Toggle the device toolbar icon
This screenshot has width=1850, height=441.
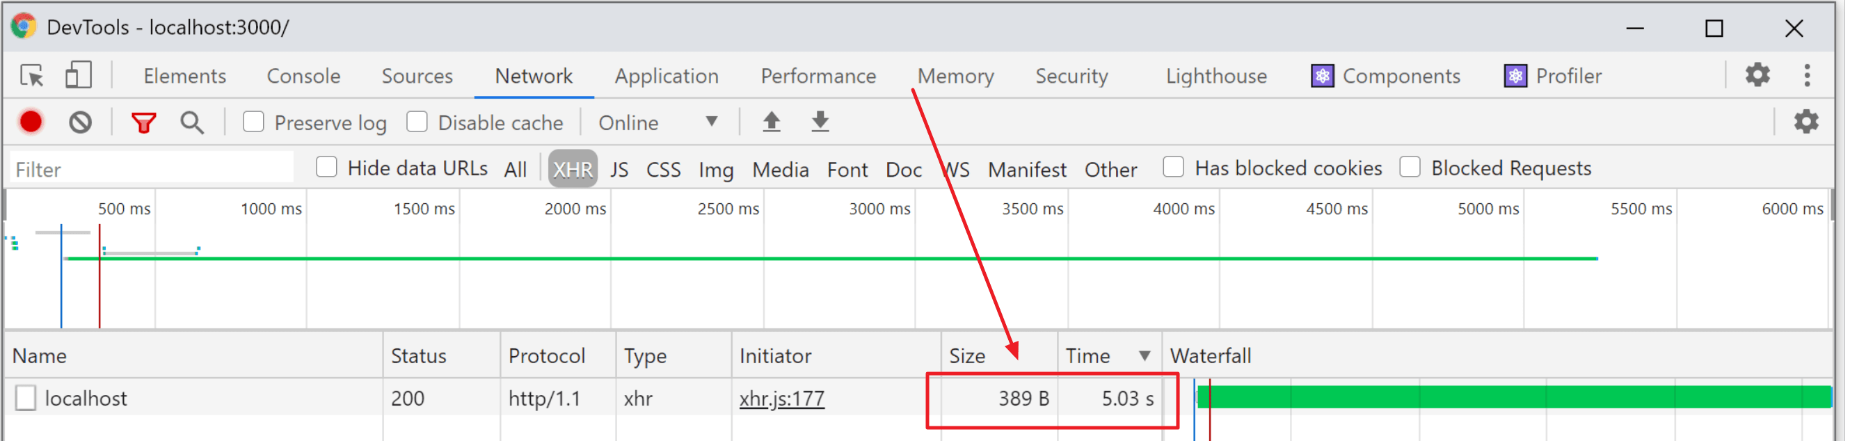pos(79,75)
